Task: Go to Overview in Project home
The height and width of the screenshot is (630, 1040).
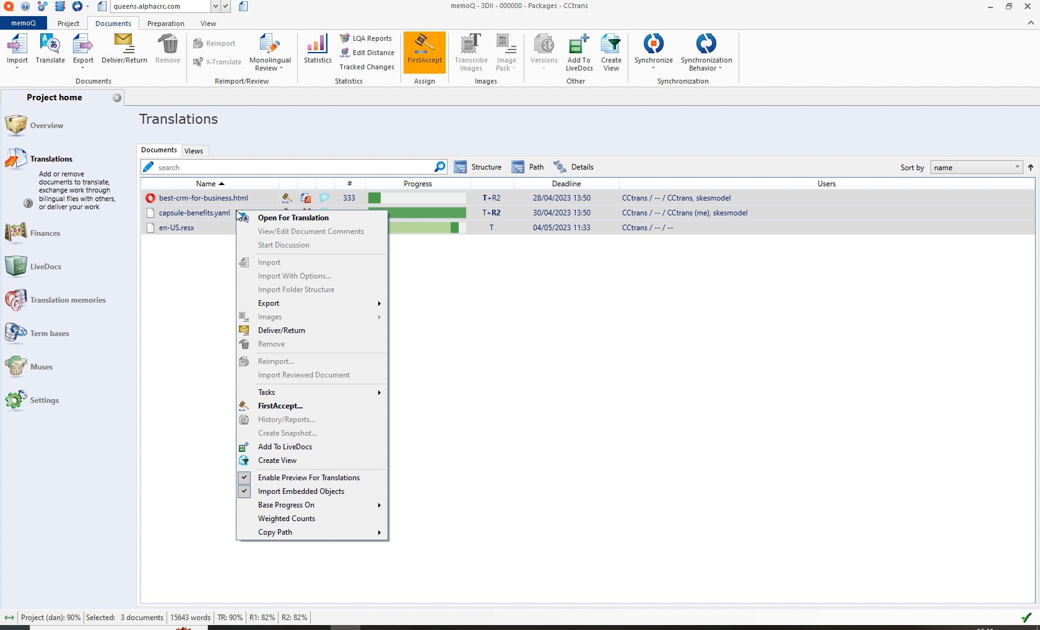Action: (35, 125)
